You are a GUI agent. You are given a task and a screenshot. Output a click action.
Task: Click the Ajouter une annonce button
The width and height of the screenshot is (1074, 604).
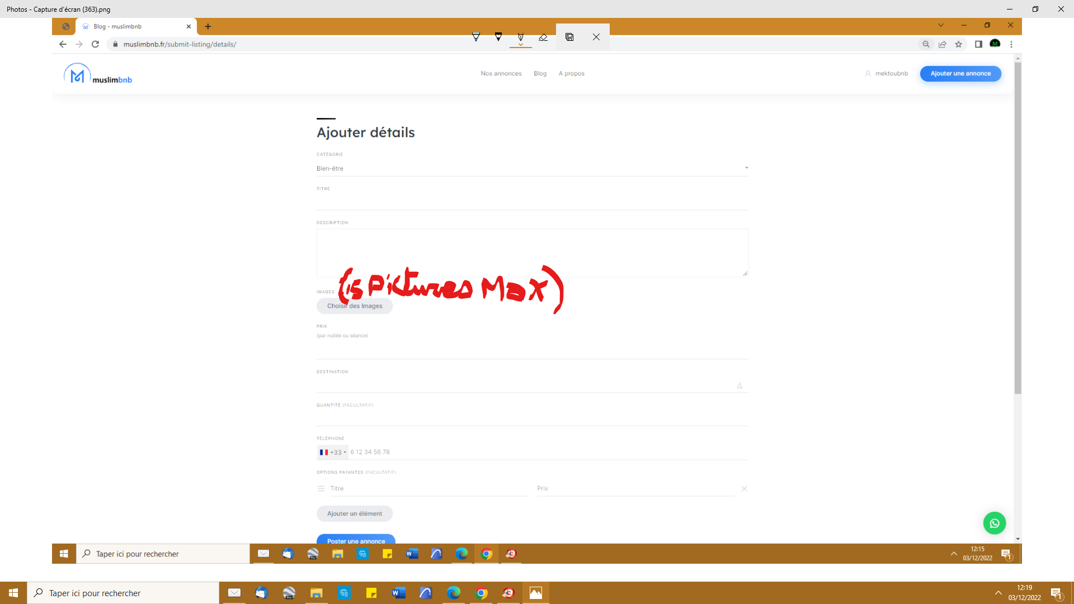pos(960,73)
